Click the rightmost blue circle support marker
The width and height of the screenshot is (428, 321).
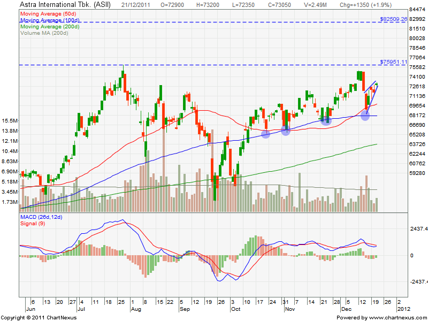[x=365, y=116]
